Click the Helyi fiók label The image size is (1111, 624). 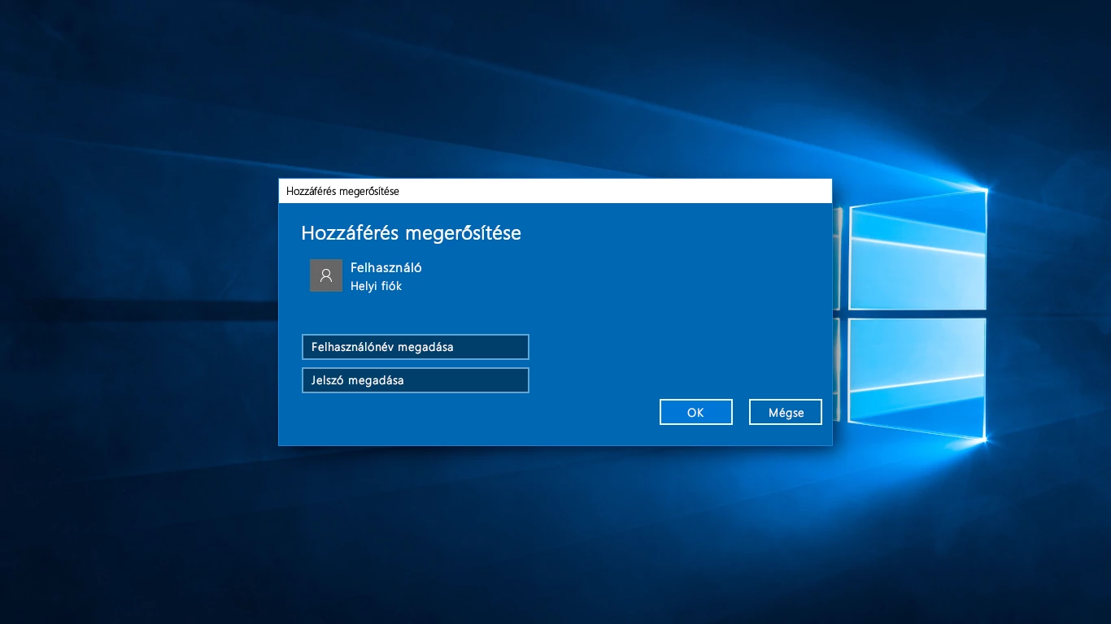[376, 286]
